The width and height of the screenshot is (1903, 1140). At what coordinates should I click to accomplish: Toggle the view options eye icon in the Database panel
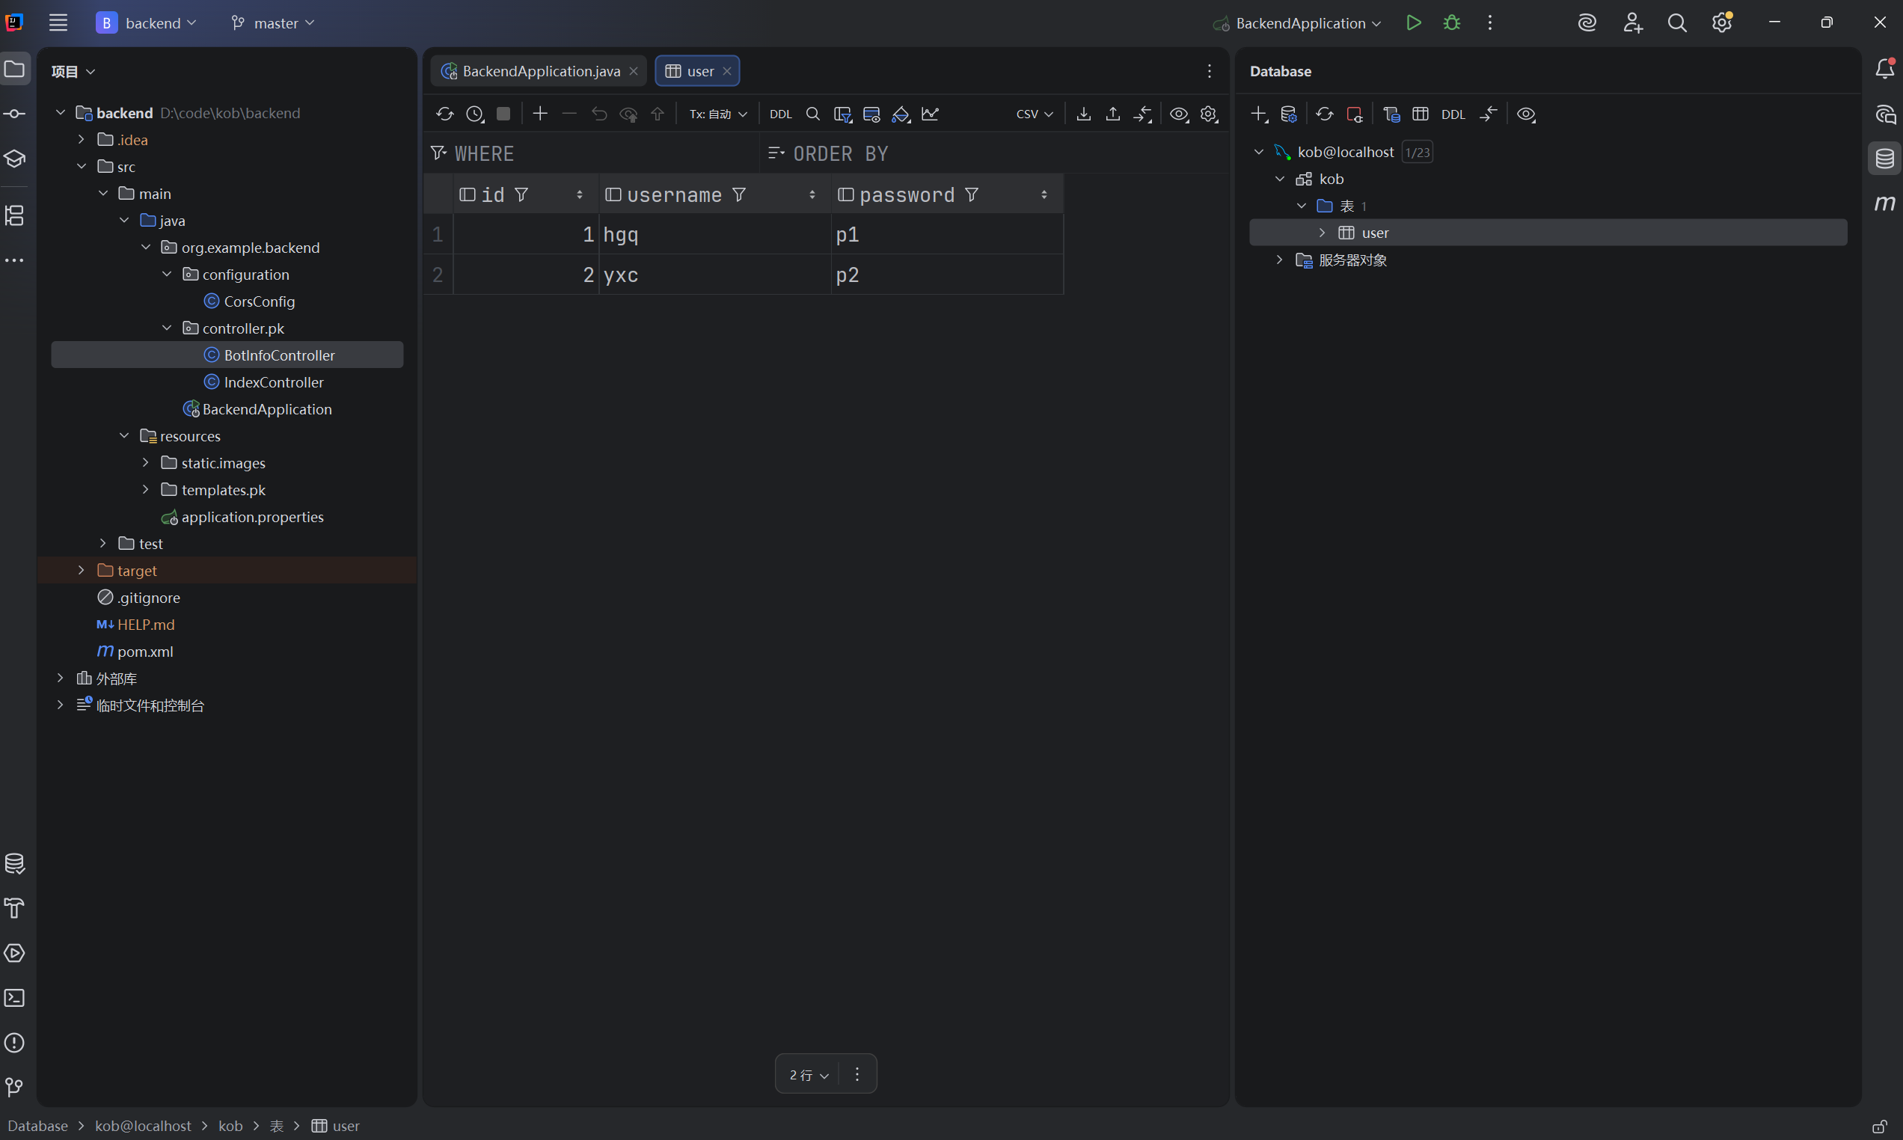1526,114
